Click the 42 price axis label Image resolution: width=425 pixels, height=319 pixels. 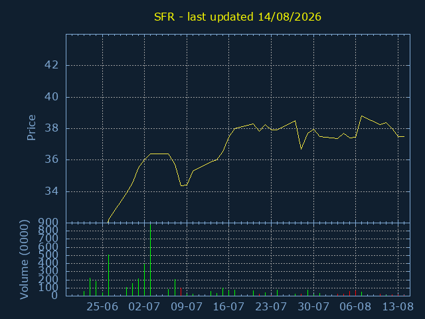[52, 65]
